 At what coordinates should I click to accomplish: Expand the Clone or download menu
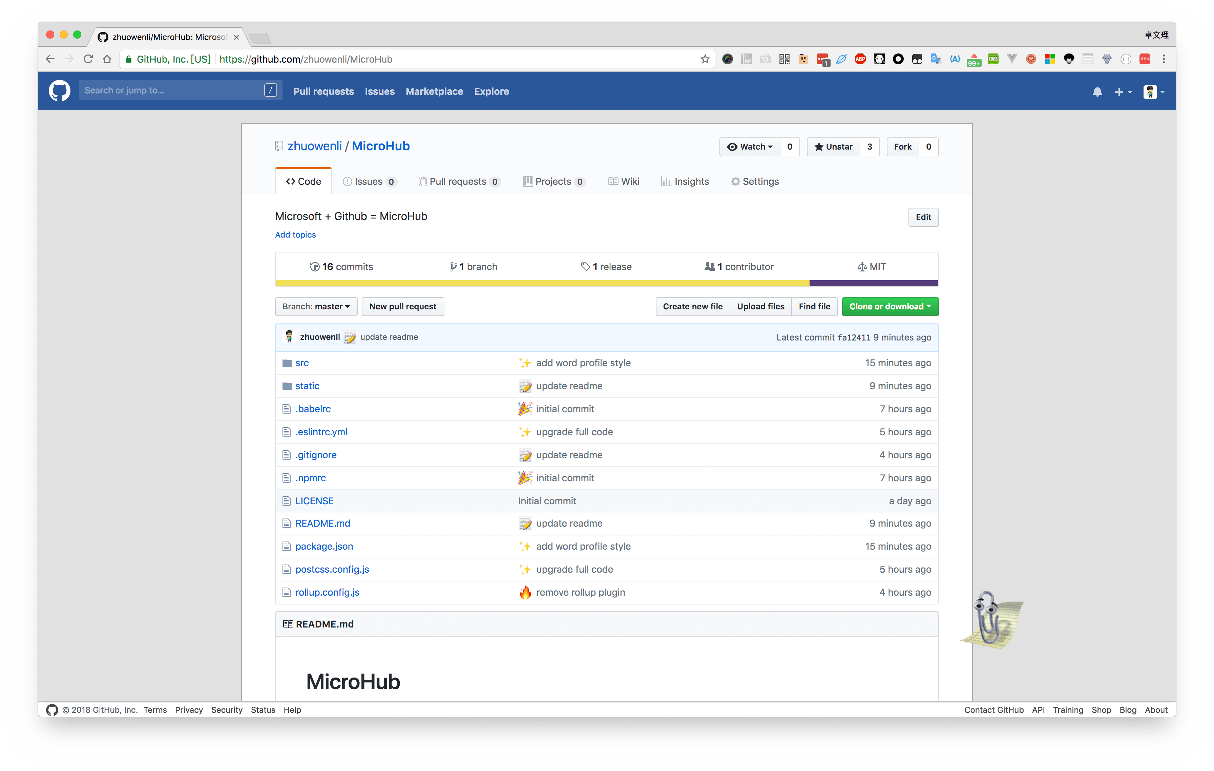click(890, 307)
